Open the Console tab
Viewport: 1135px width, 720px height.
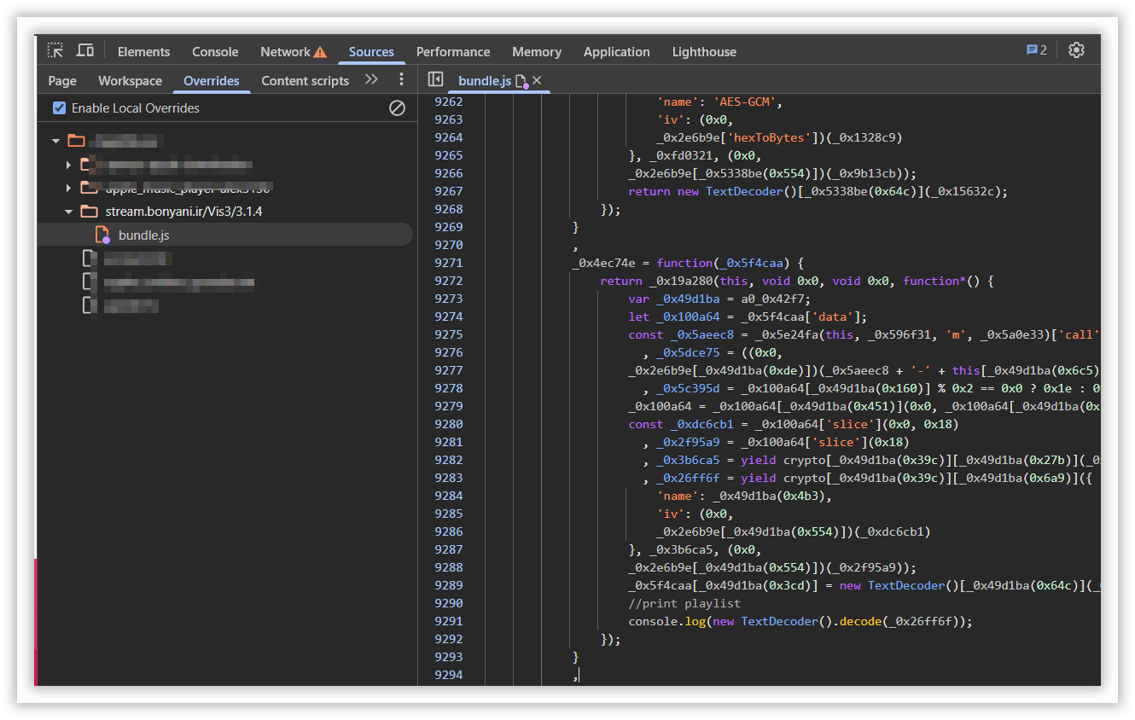tap(215, 52)
